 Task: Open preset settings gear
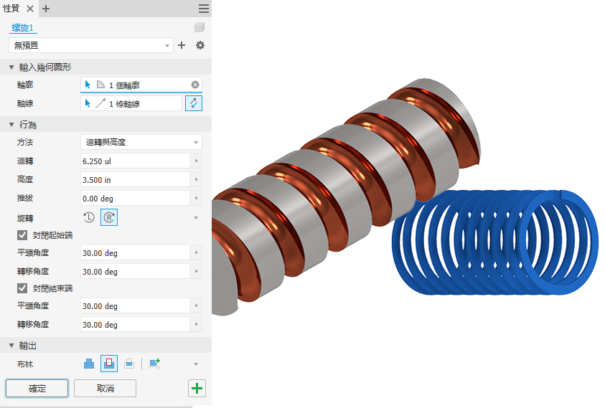pyautogui.click(x=200, y=45)
